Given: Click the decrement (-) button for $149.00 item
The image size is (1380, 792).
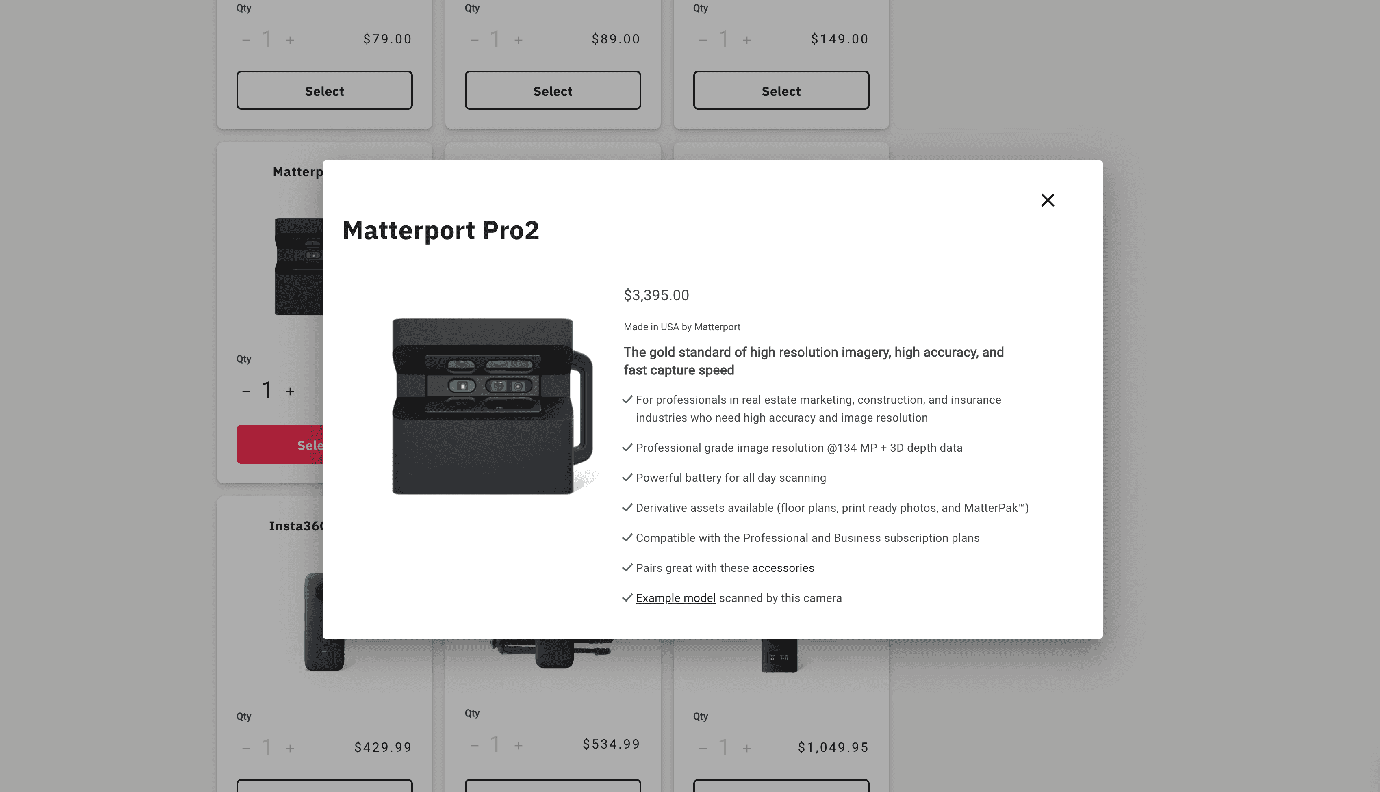Looking at the screenshot, I should [x=702, y=39].
